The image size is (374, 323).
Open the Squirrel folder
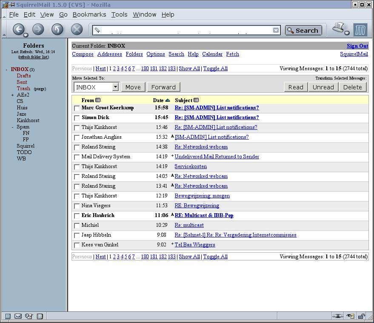pos(26,146)
